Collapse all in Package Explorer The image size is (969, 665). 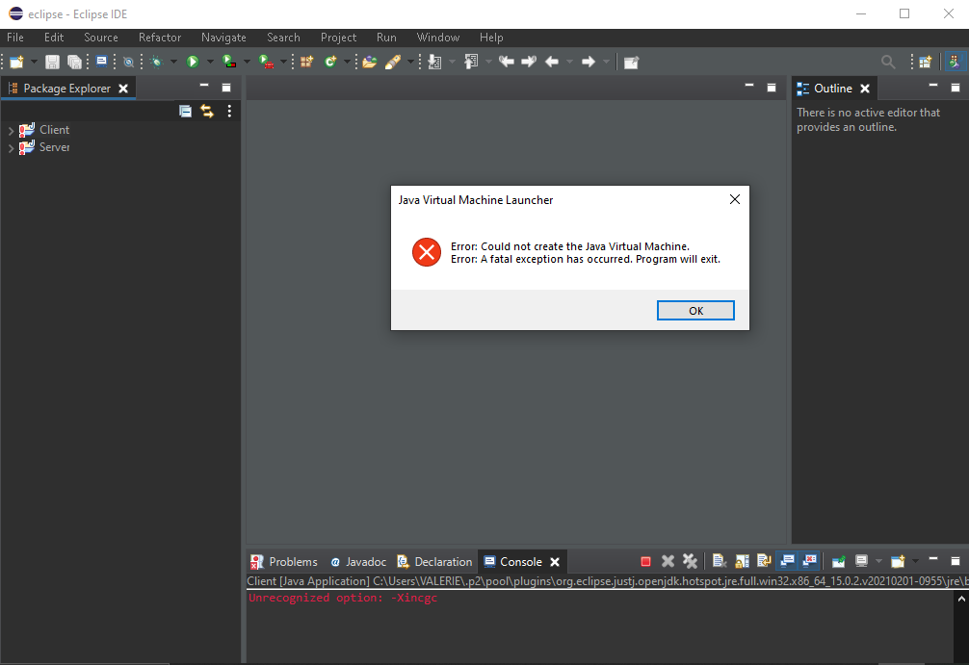pyautogui.click(x=185, y=111)
